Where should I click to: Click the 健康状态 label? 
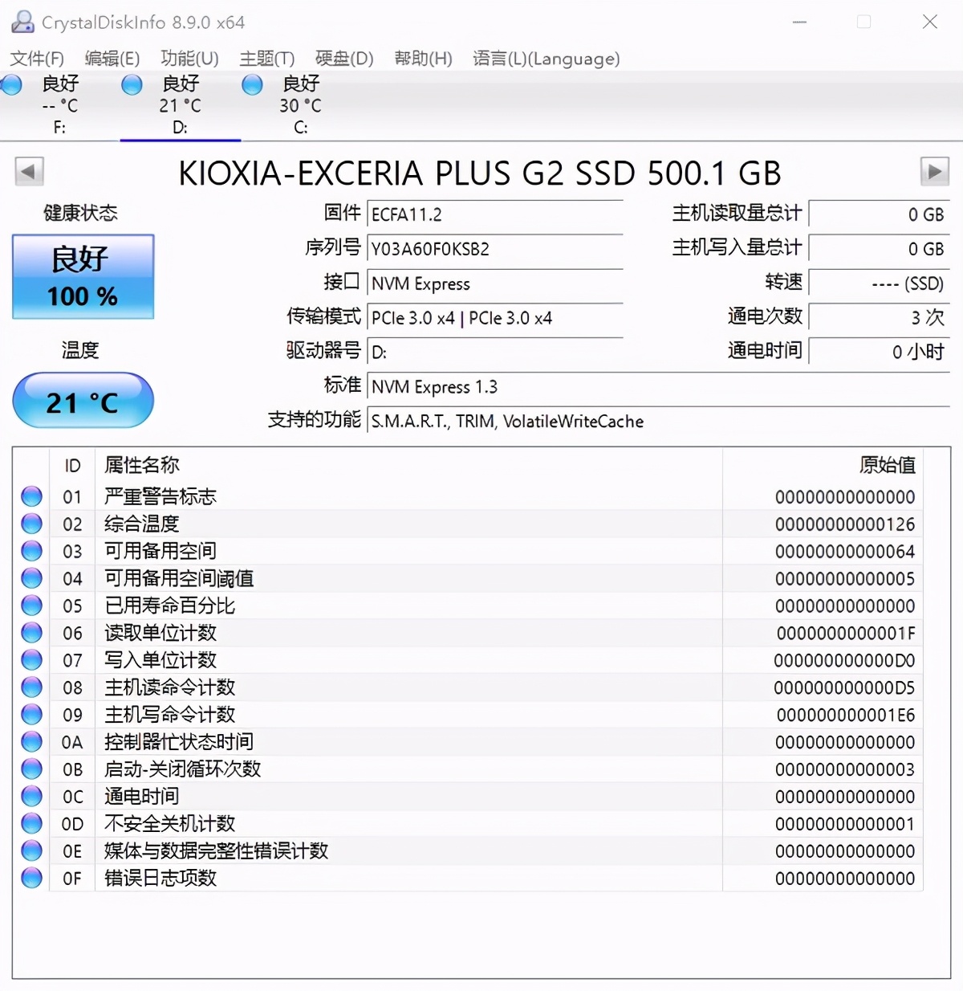pos(80,213)
